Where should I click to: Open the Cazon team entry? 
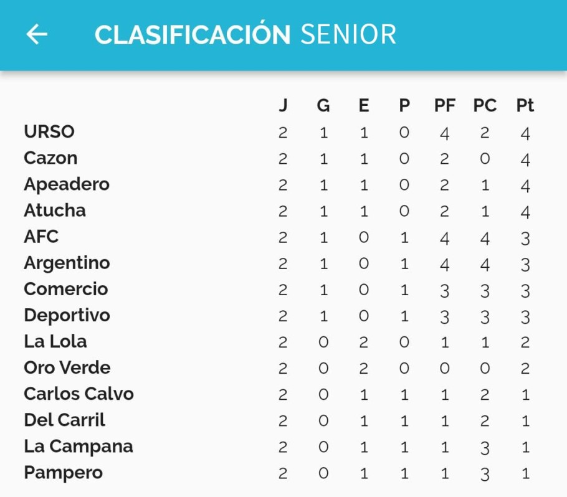50,158
